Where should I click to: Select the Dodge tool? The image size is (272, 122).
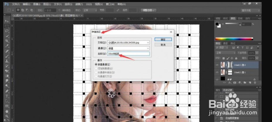[x=7, y=86]
